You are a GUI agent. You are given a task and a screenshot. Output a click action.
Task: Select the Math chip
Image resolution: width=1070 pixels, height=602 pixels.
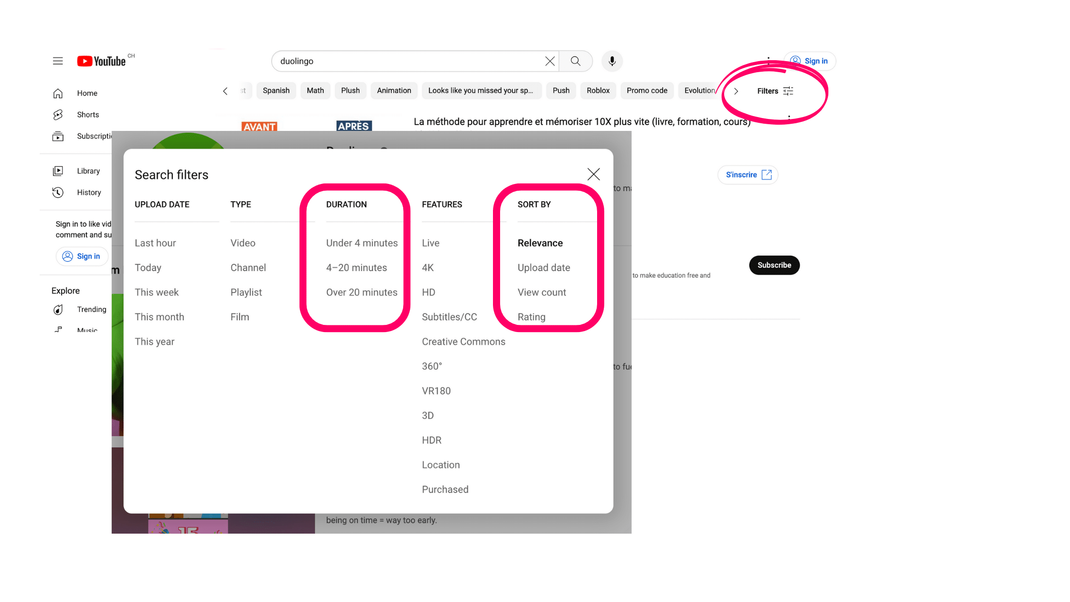point(315,91)
